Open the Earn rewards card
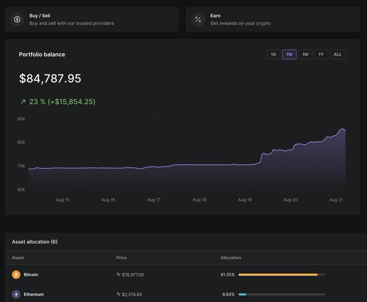The image size is (367, 302). (272, 19)
